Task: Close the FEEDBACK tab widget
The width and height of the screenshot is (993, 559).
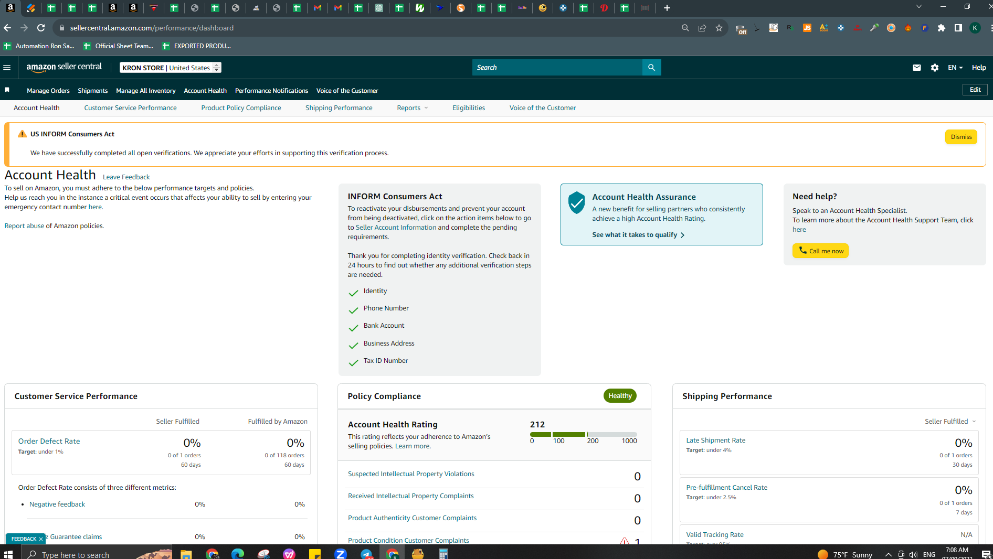Action: click(41, 539)
